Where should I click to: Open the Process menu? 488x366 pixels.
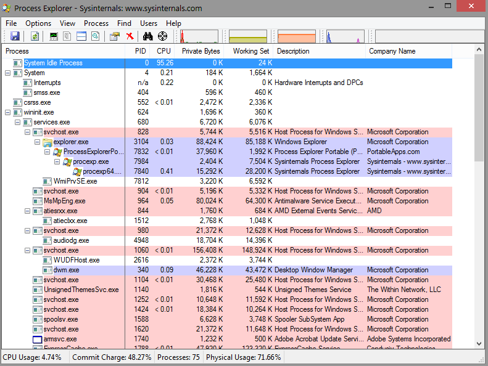96,23
